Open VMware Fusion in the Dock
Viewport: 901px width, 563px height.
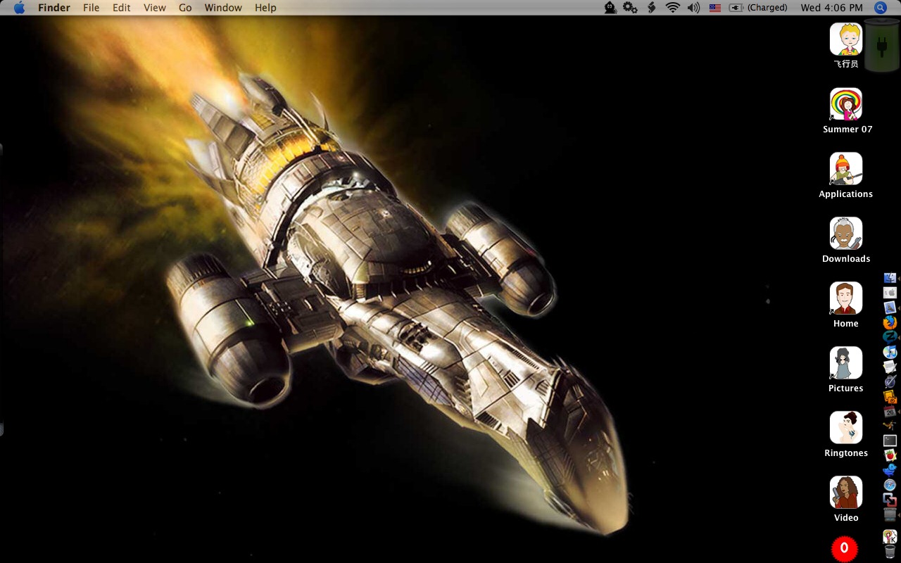click(890, 500)
